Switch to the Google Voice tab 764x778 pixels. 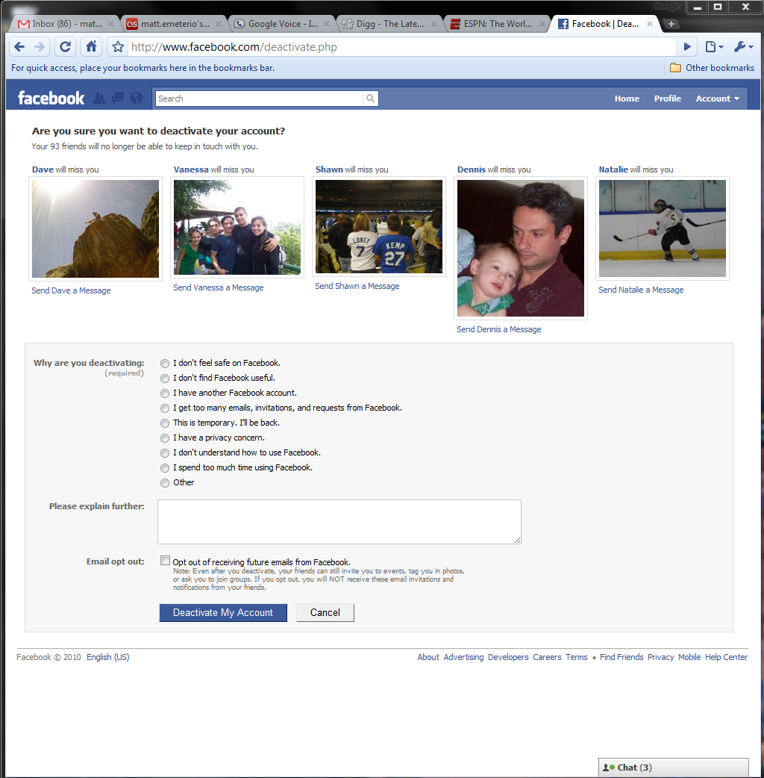281,24
